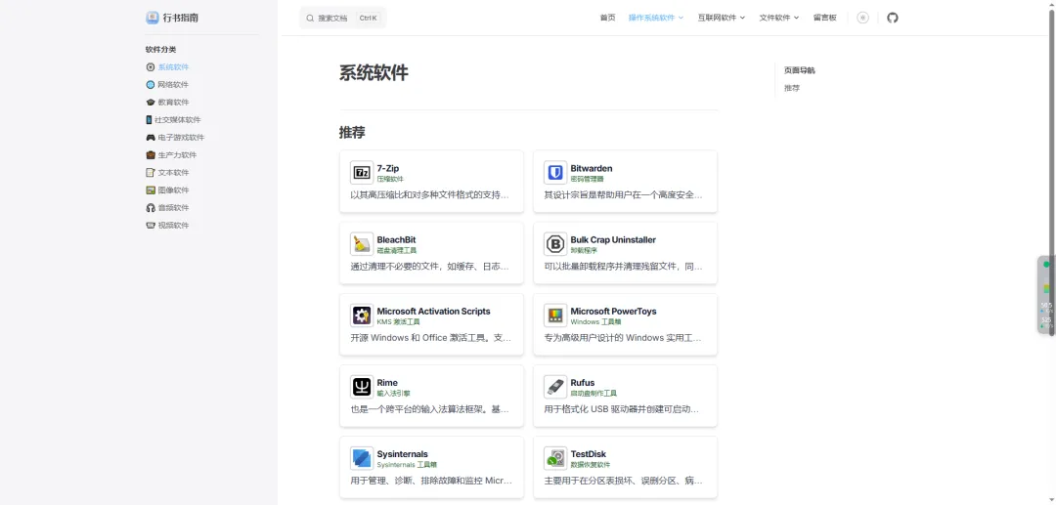Select 教育软件 in the sidebar
This screenshot has height=505, width=1056.
point(173,103)
